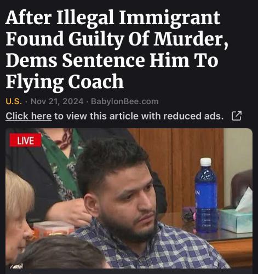Viewport: 258px width, 274px height.
Task: Open the U.S. category label
Action: click(x=14, y=101)
